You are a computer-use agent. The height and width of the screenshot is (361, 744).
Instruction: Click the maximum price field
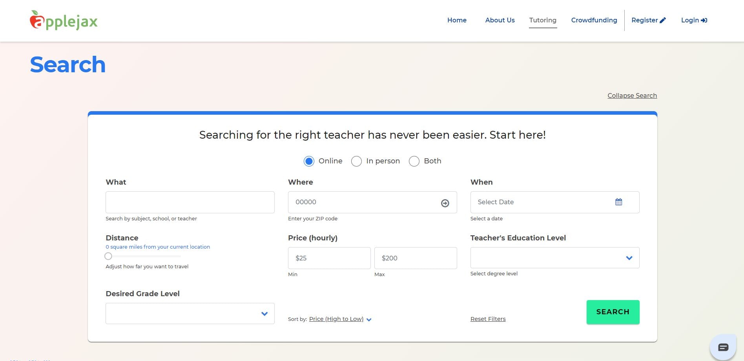click(x=416, y=258)
